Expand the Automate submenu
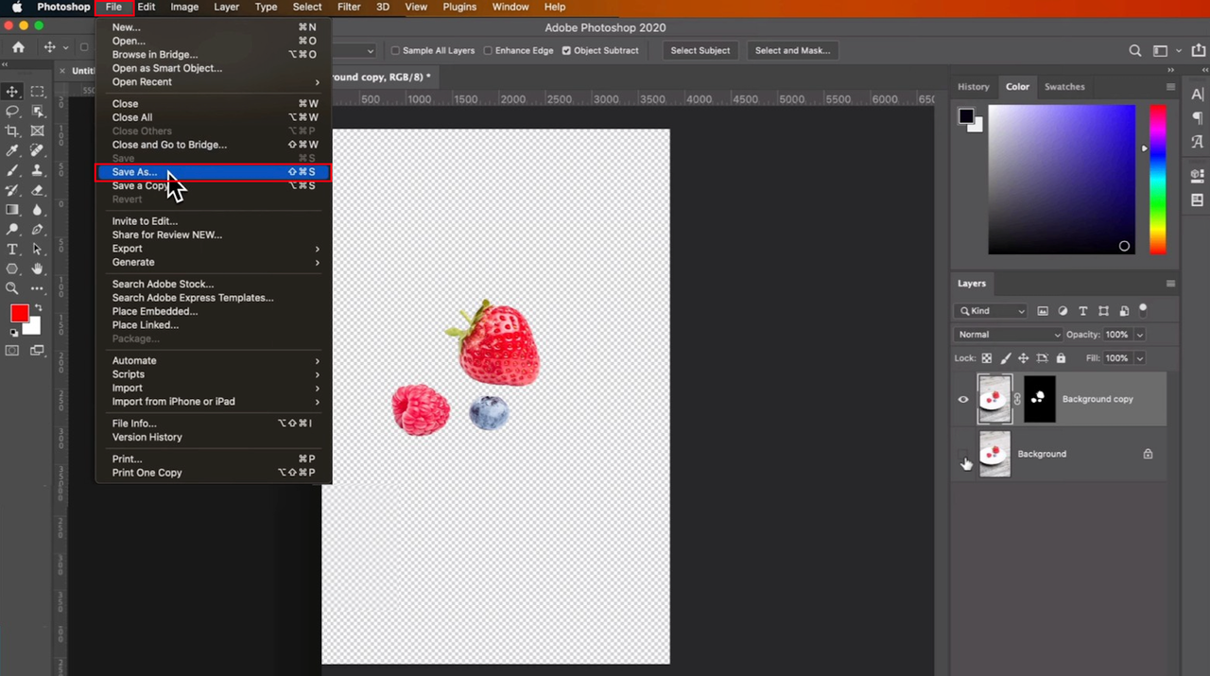The height and width of the screenshot is (676, 1210). (214, 360)
